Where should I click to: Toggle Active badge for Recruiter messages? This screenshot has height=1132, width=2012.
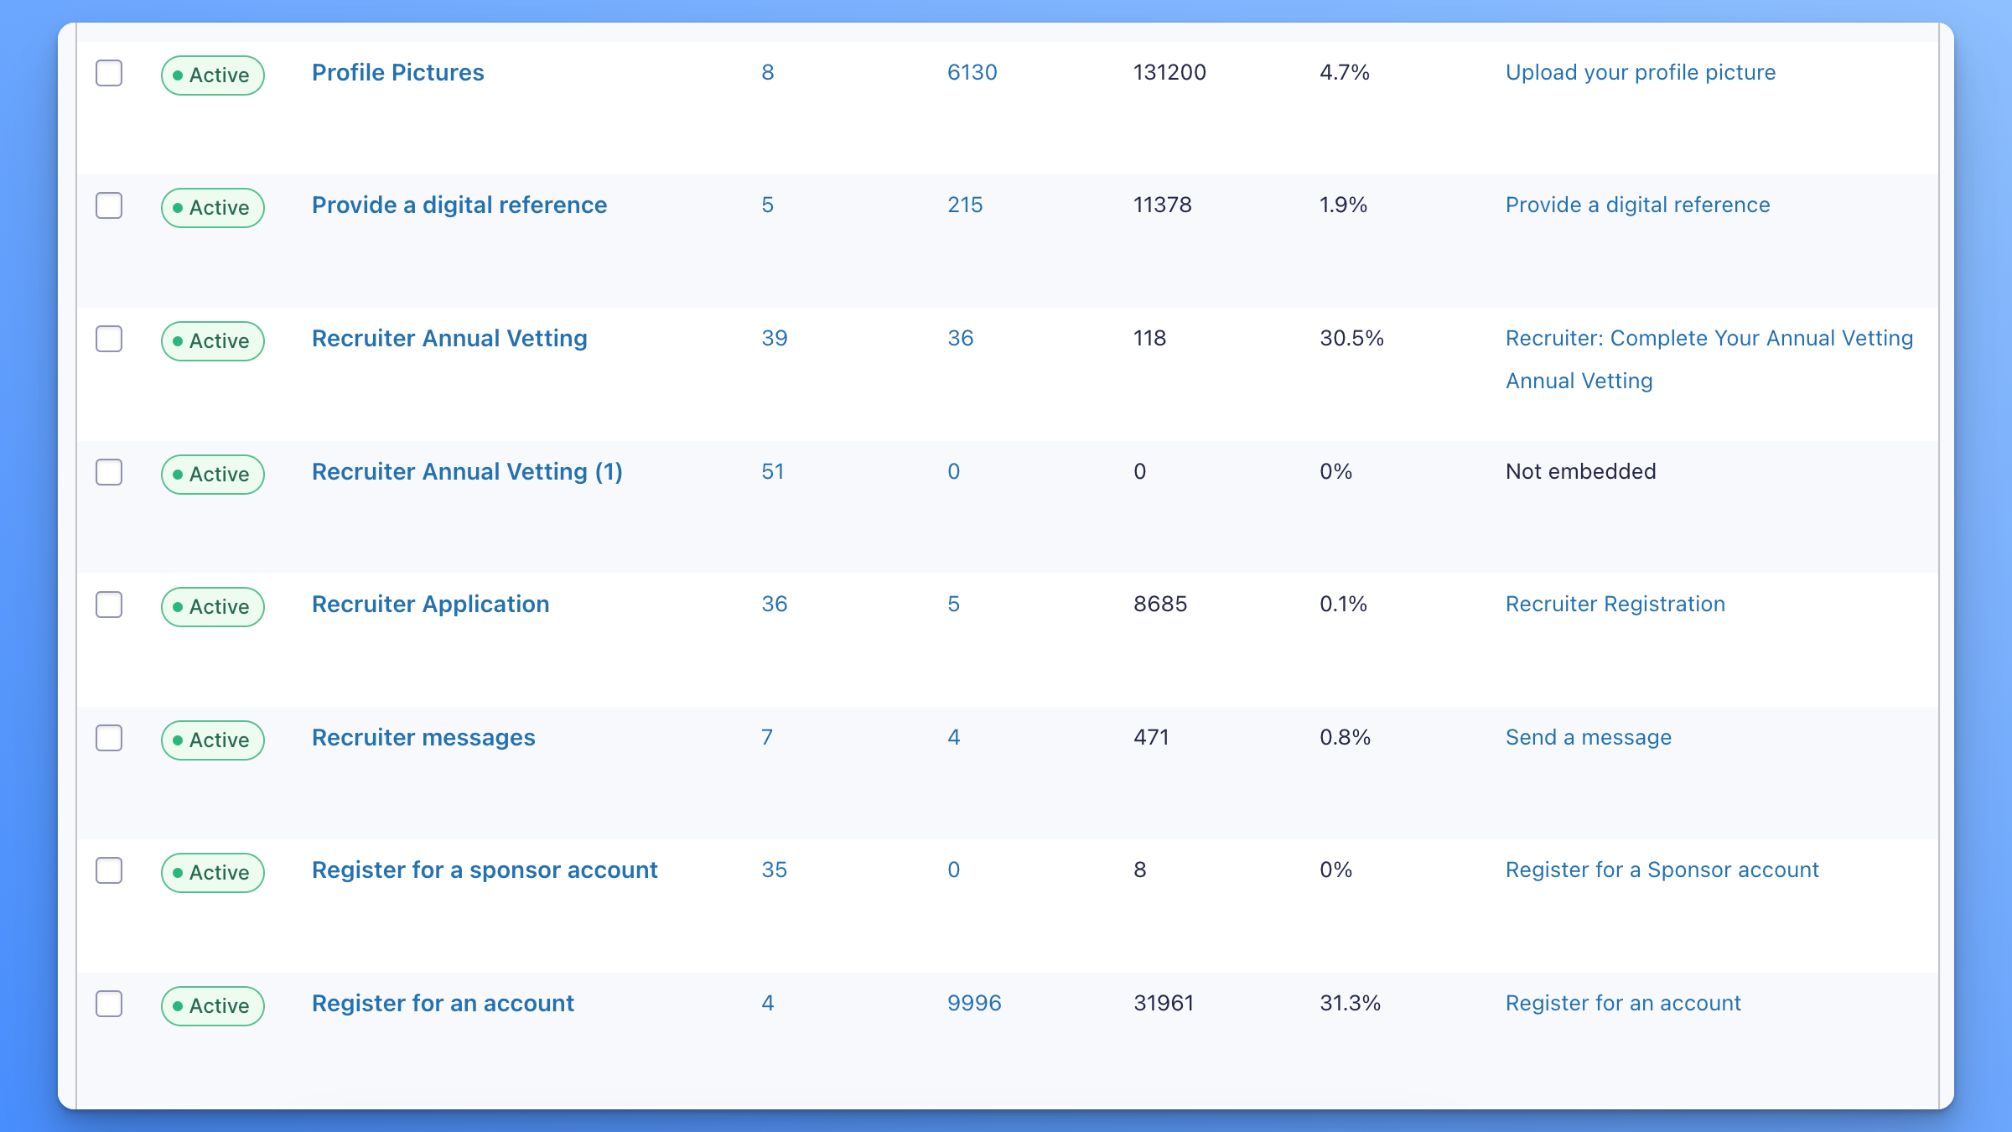tap(213, 740)
